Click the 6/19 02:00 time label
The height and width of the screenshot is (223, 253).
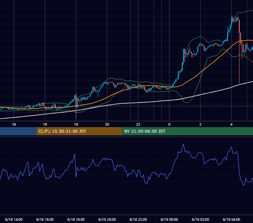coord(201,219)
